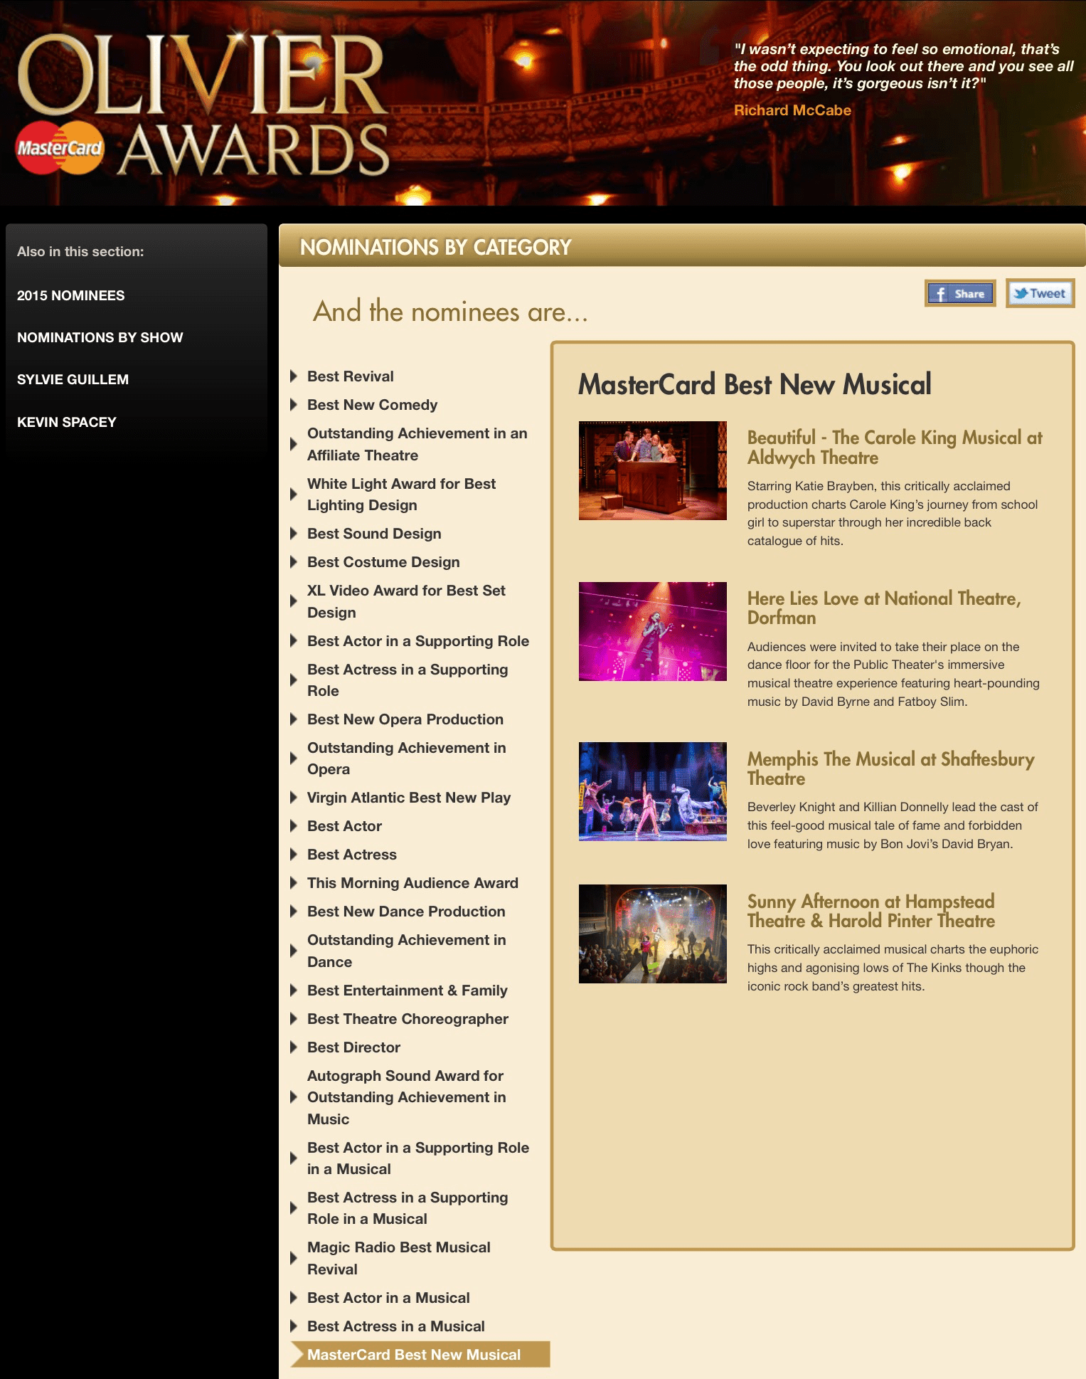
Task: Click the Beautiful musical thumbnail image
Action: coord(652,470)
